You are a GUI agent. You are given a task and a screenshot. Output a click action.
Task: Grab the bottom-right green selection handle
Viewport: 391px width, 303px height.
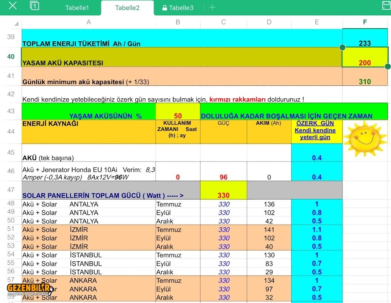pos(388,67)
